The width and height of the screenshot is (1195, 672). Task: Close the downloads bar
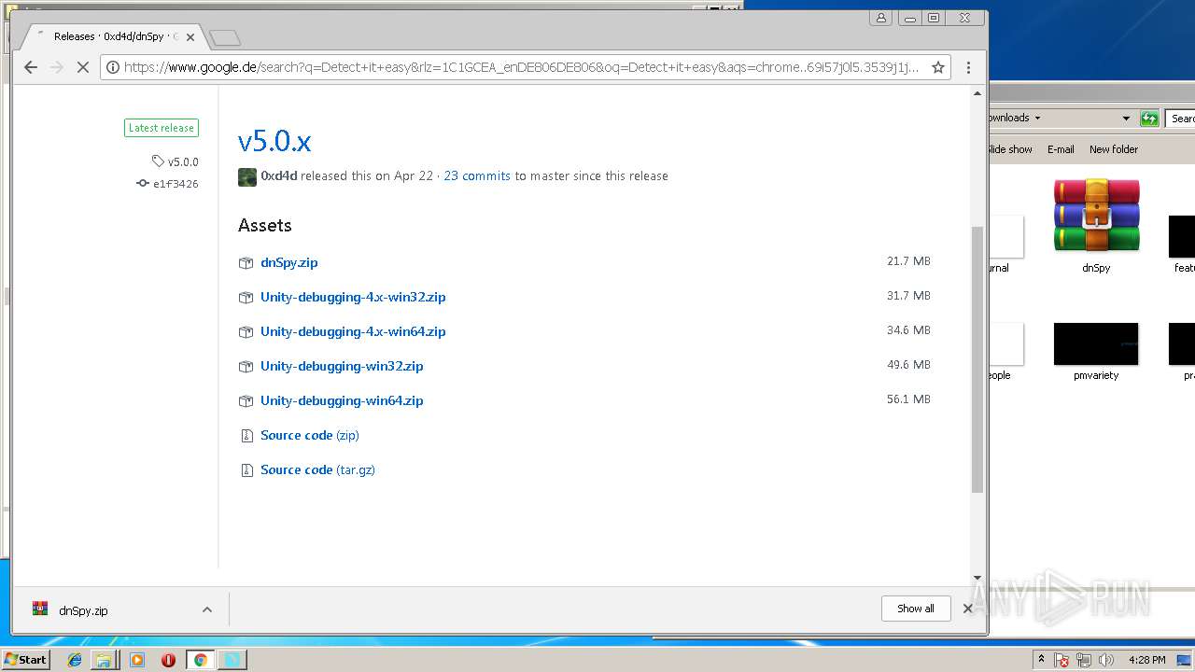tap(968, 609)
